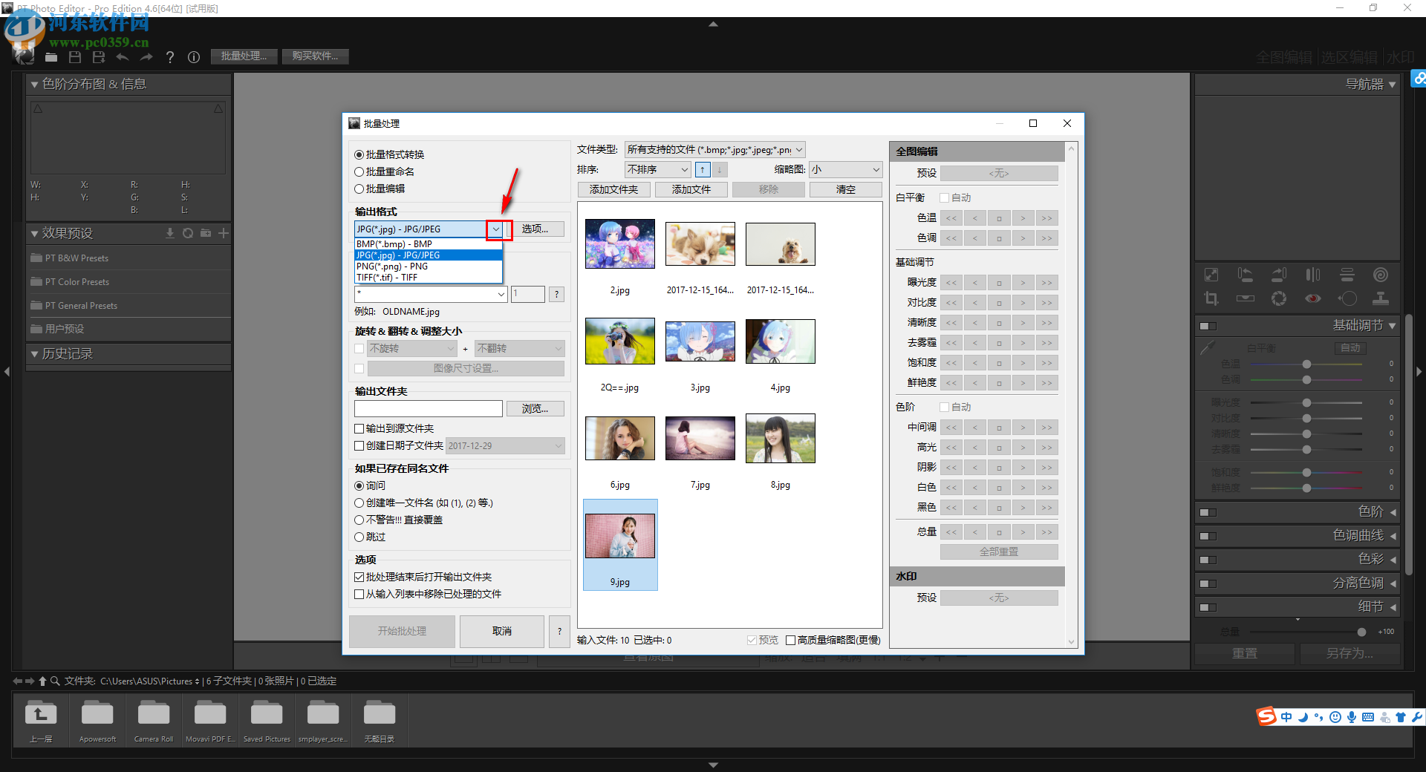Click the import preset download icon
The image size is (1426, 772).
coord(170,233)
